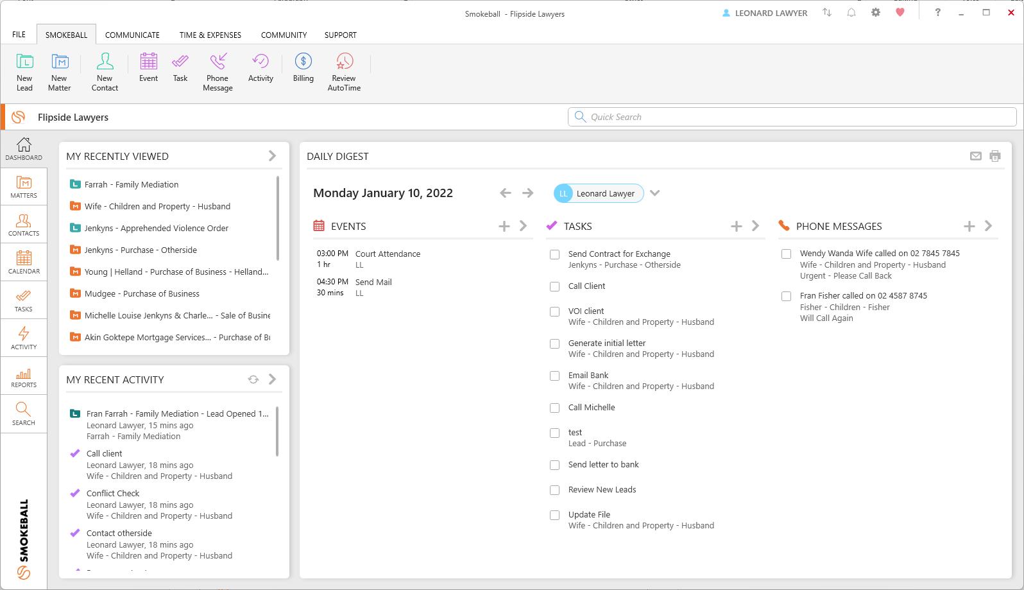Go to next day in digest

(x=527, y=193)
